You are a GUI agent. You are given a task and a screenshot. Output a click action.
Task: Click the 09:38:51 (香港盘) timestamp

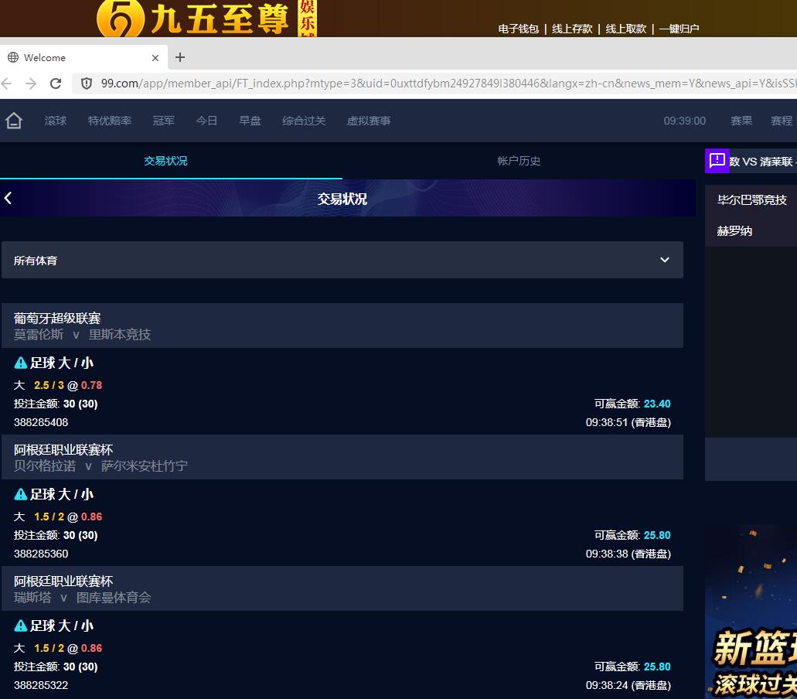(628, 422)
